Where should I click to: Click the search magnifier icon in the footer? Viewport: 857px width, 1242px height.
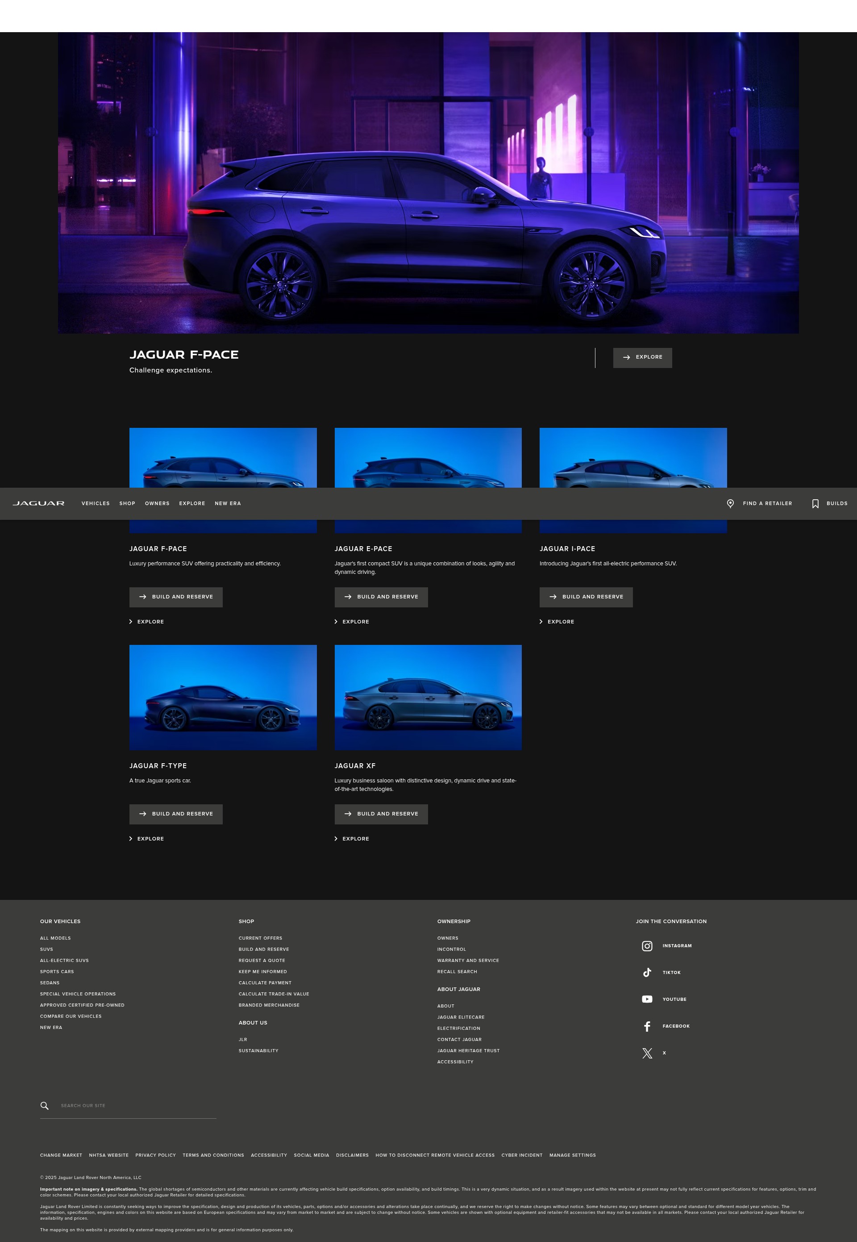click(45, 1105)
